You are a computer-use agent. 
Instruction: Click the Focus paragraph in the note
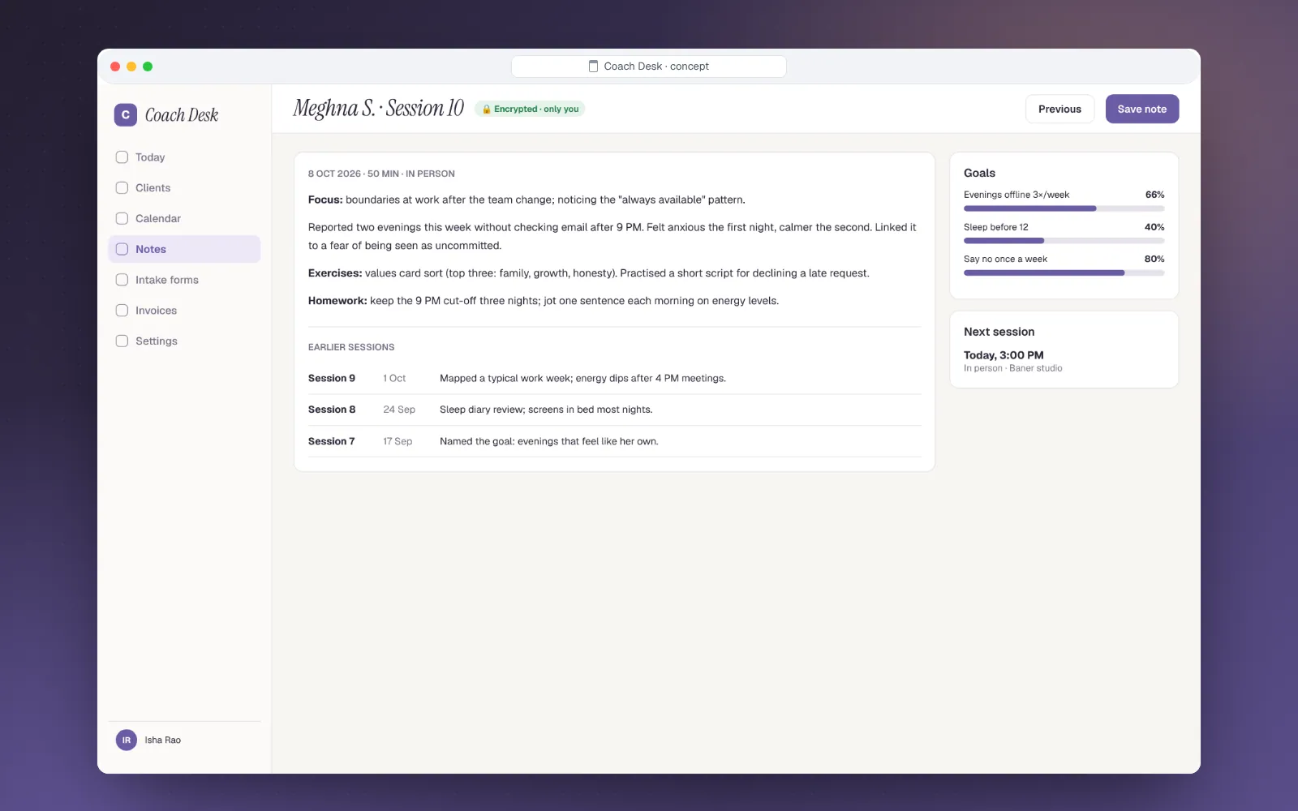point(527,200)
